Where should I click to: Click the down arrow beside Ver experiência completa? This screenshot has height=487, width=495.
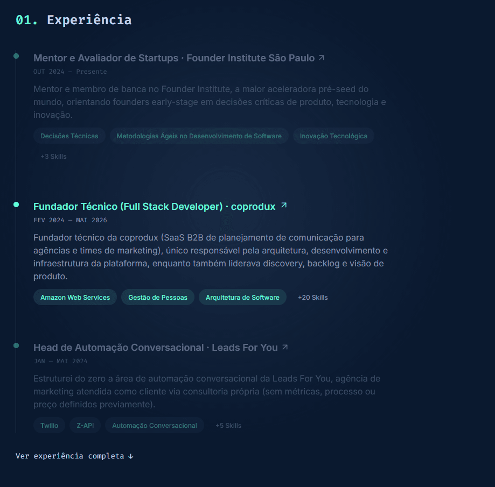(131, 456)
